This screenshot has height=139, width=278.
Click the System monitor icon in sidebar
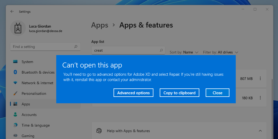(x=15, y=62)
